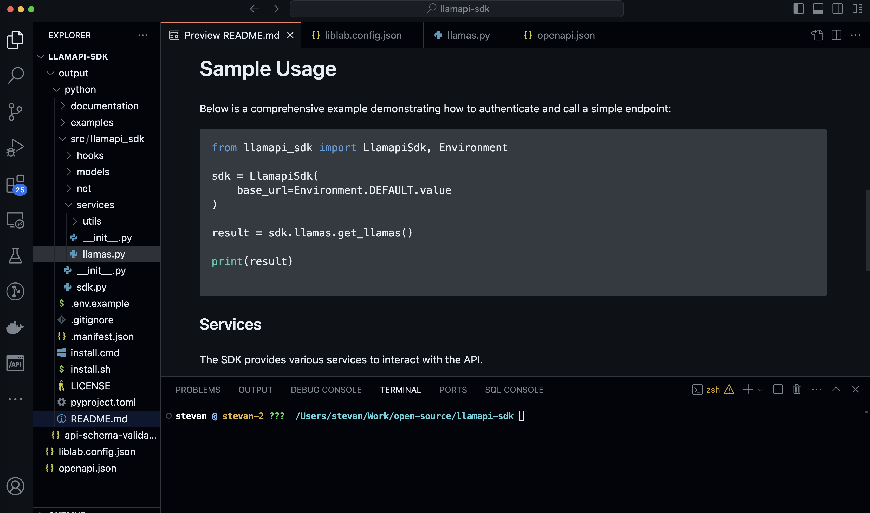The width and height of the screenshot is (870, 513).
Task: Maximize the terminal panel with the chevron
Action: pos(836,389)
